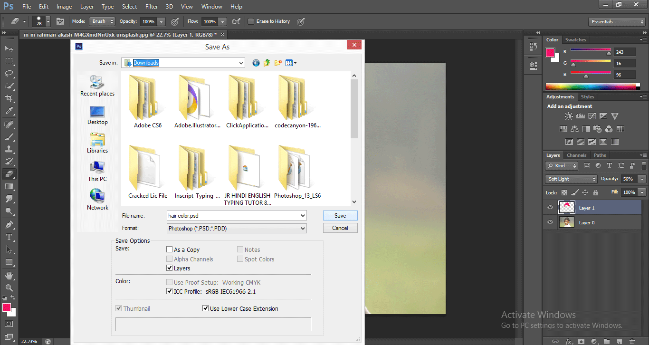This screenshot has height=345, width=649.
Task: Open the Format dropdown
Action: [303, 228]
